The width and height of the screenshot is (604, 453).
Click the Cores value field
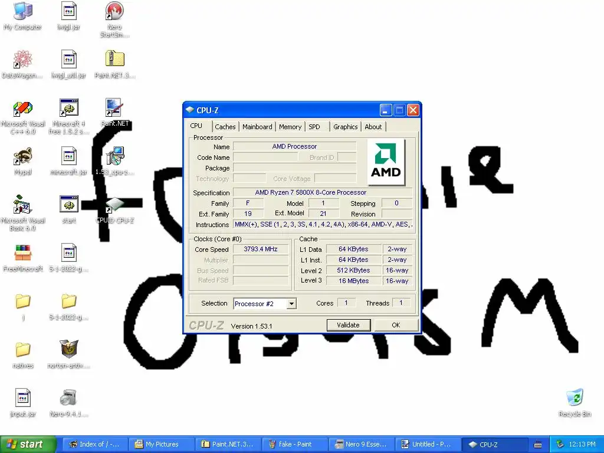[x=346, y=303]
